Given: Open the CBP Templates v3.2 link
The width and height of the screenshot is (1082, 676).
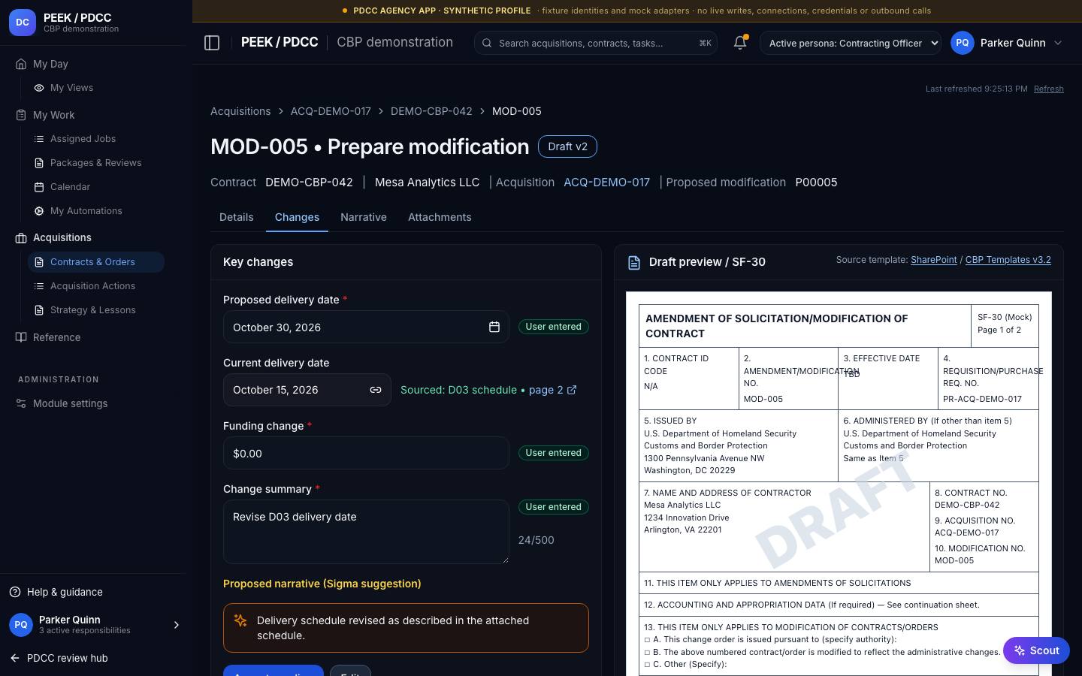Looking at the screenshot, I should tap(1008, 260).
